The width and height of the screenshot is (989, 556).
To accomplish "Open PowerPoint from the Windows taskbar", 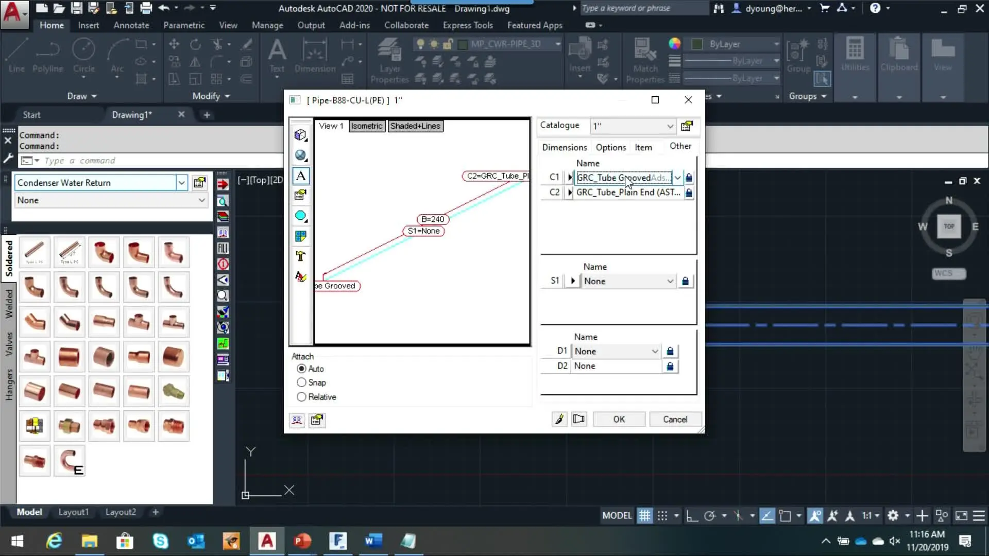I will point(302,541).
